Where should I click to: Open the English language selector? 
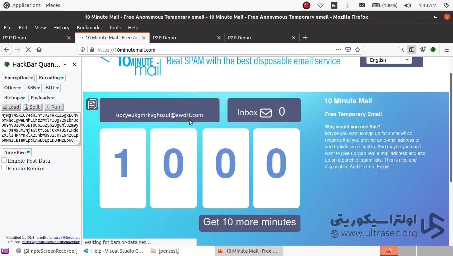click(x=389, y=60)
